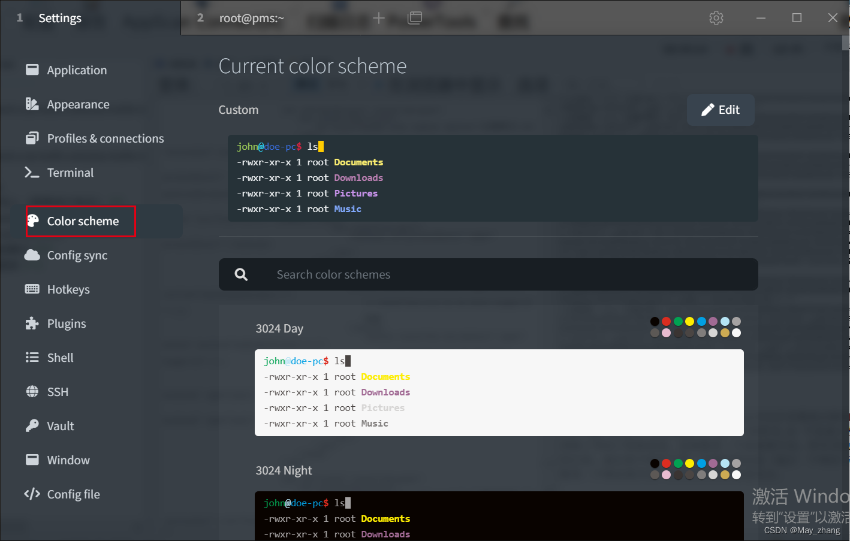
Task: Select the 3024 Night color scheme preview
Action: tap(499, 516)
